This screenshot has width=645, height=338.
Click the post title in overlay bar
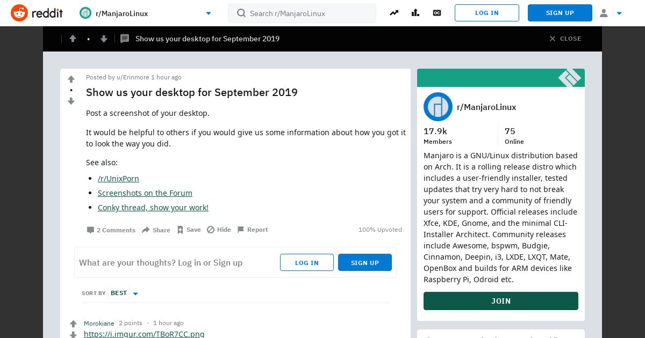[x=207, y=39]
